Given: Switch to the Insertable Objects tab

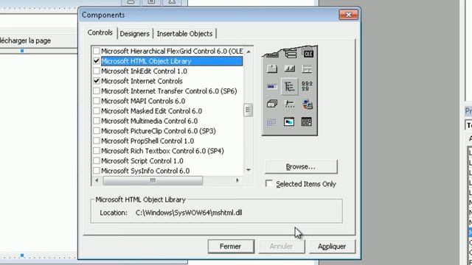Looking at the screenshot, I should pos(184,34).
